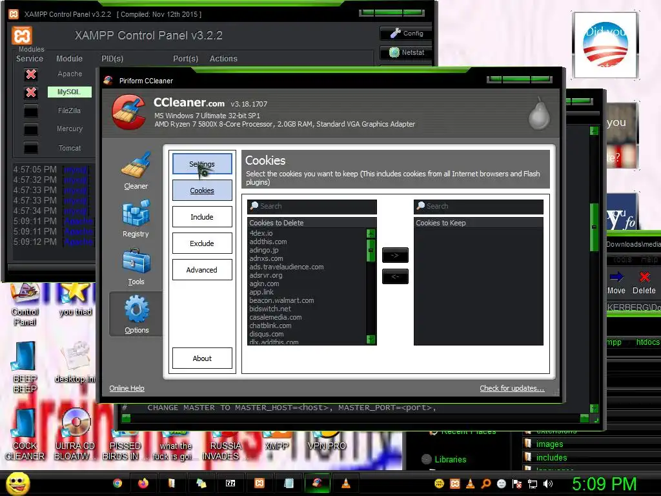This screenshot has width=661, height=496.
Task: Click Apache red X service icon
Action: pos(31,74)
